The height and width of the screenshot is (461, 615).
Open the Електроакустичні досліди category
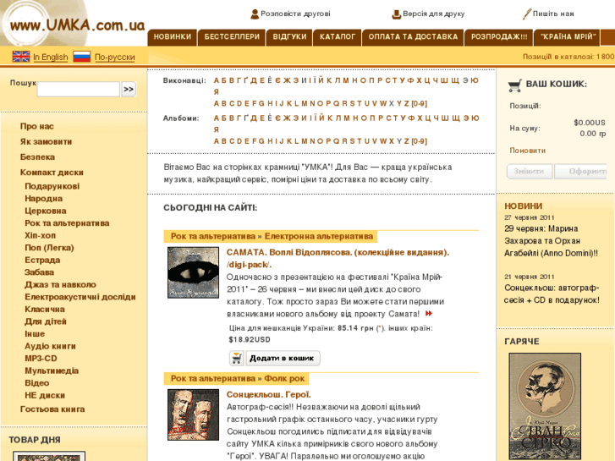pos(80,297)
